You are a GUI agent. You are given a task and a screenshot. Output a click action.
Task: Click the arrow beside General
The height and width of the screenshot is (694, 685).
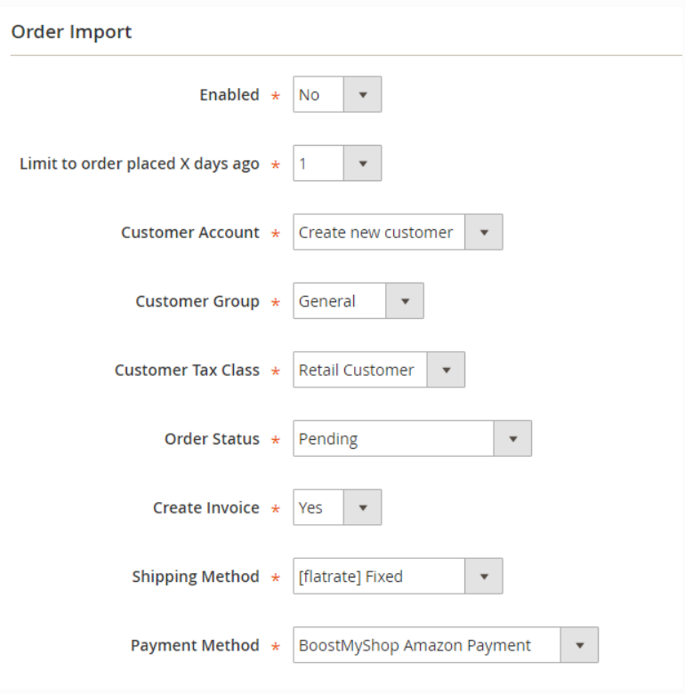click(405, 301)
